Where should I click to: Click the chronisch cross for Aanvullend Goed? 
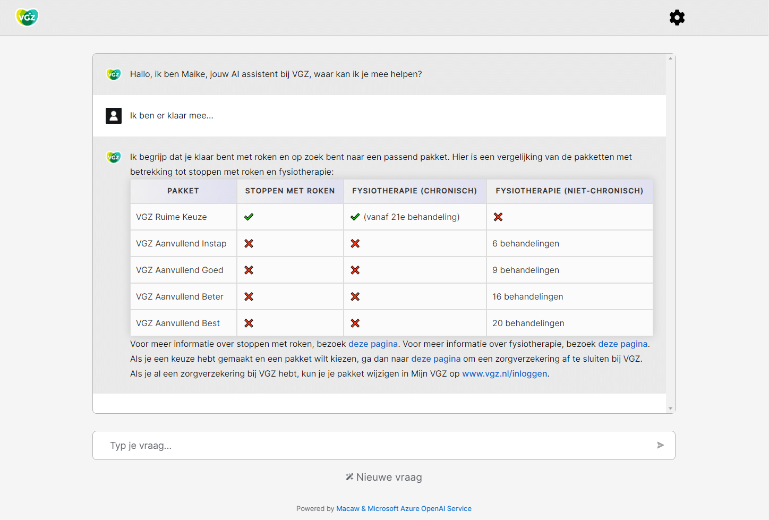[355, 270]
